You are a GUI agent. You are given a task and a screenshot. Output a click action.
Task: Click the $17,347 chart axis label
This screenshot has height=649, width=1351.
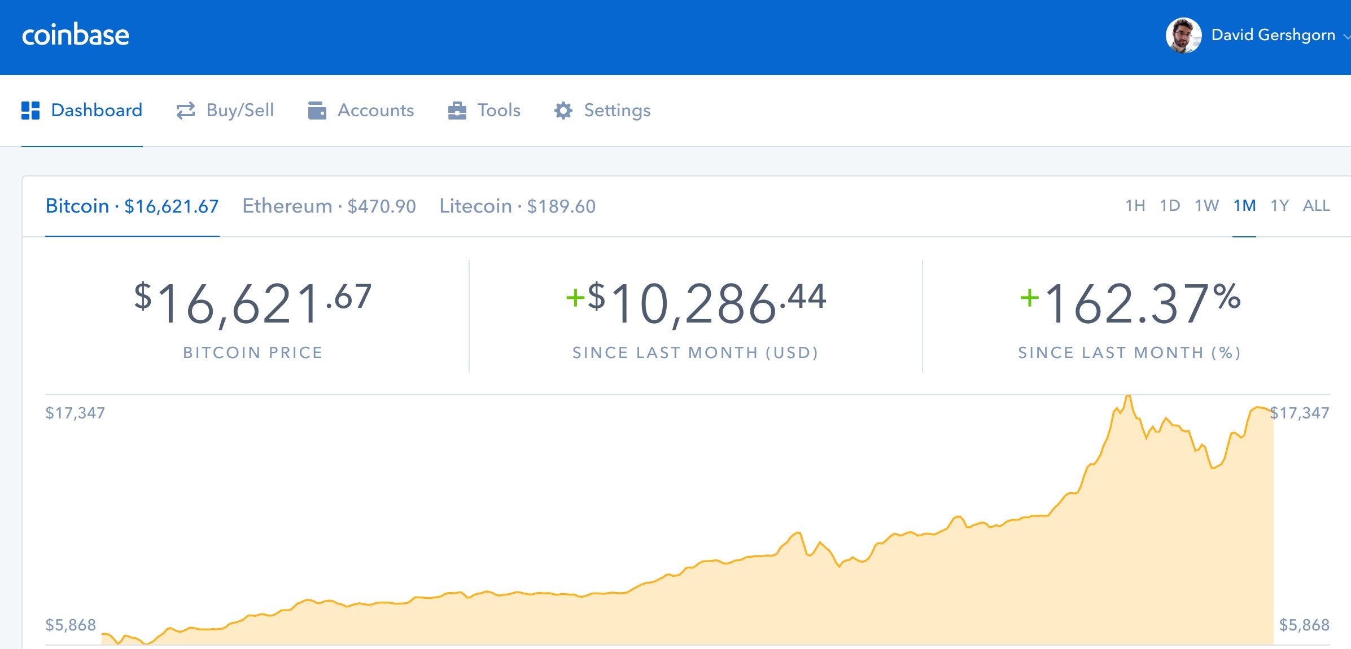click(75, 413)
